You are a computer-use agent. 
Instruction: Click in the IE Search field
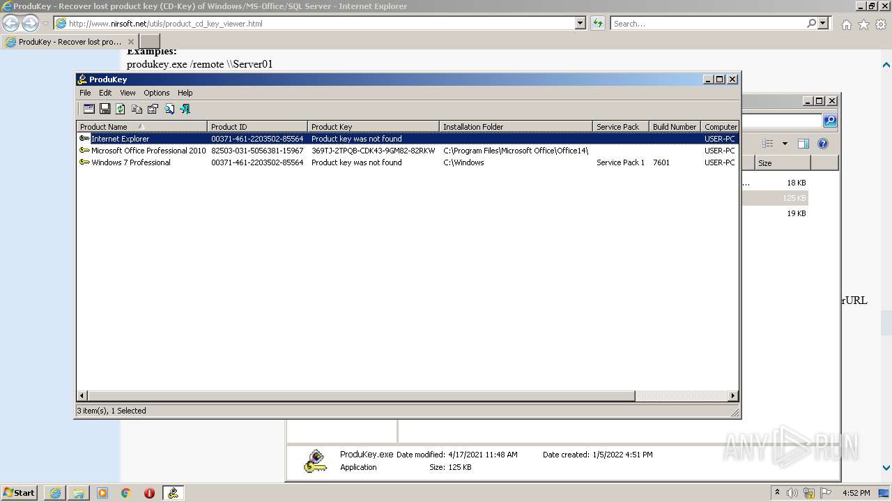click(x=707, y=24)
